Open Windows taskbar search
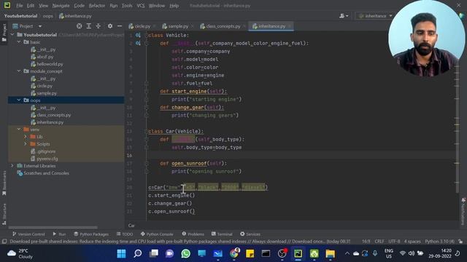Viewport: 467px width, 262px height. [138, 254]
